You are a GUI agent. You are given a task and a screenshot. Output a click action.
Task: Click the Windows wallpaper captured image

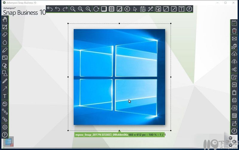(119, 77)
